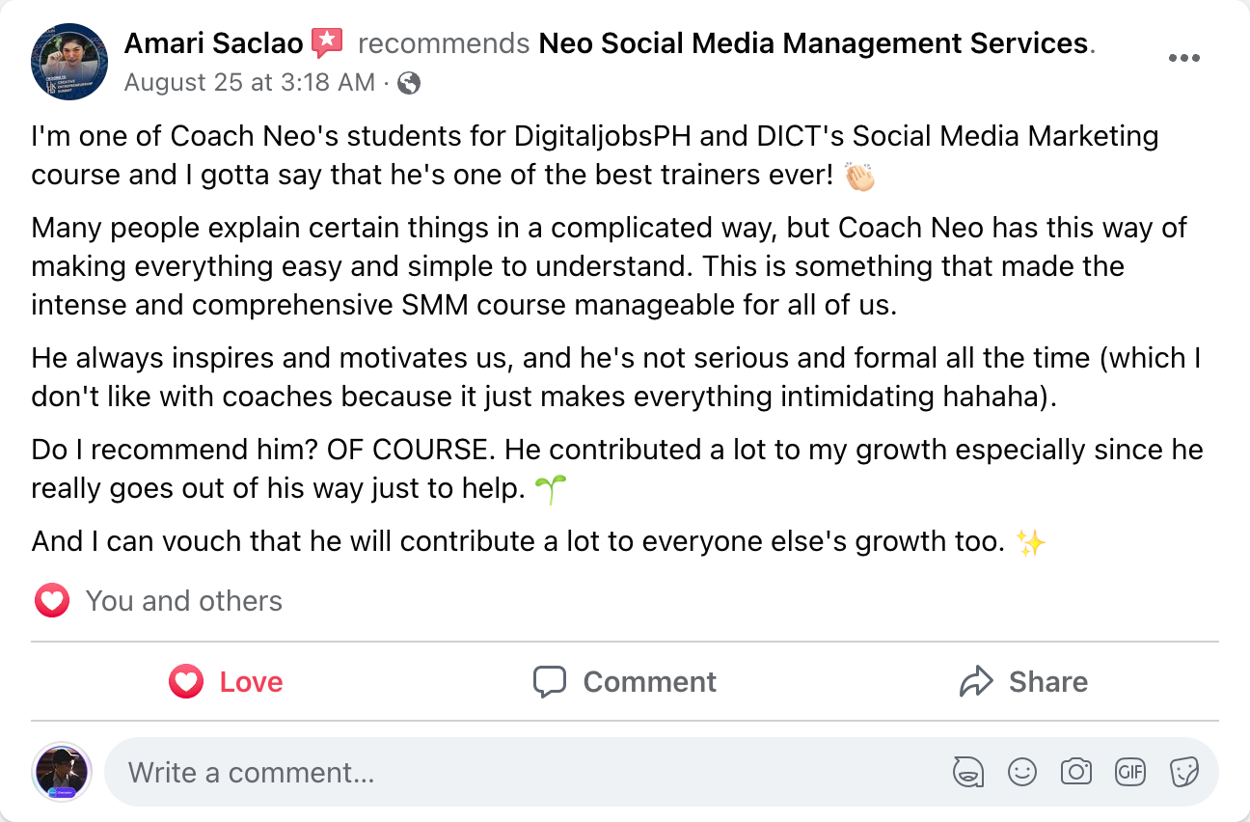Click the Share button
This screenshot has height=822, width=1250.
[x=1023, y=682]
